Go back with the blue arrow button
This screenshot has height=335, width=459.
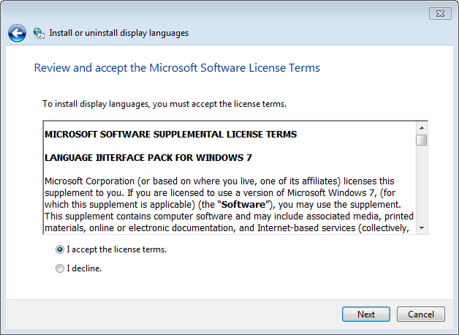click(x=17, y=33)
